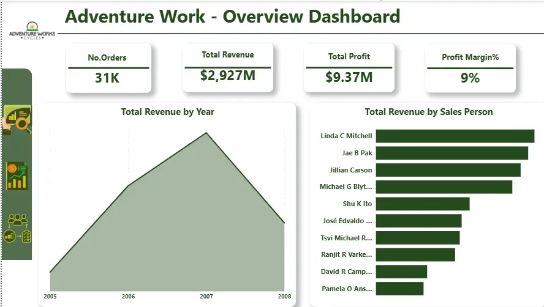This screenshot has height=307, width=544.
Task: Select the Total Profit $9.37M card
Action: 349,68
